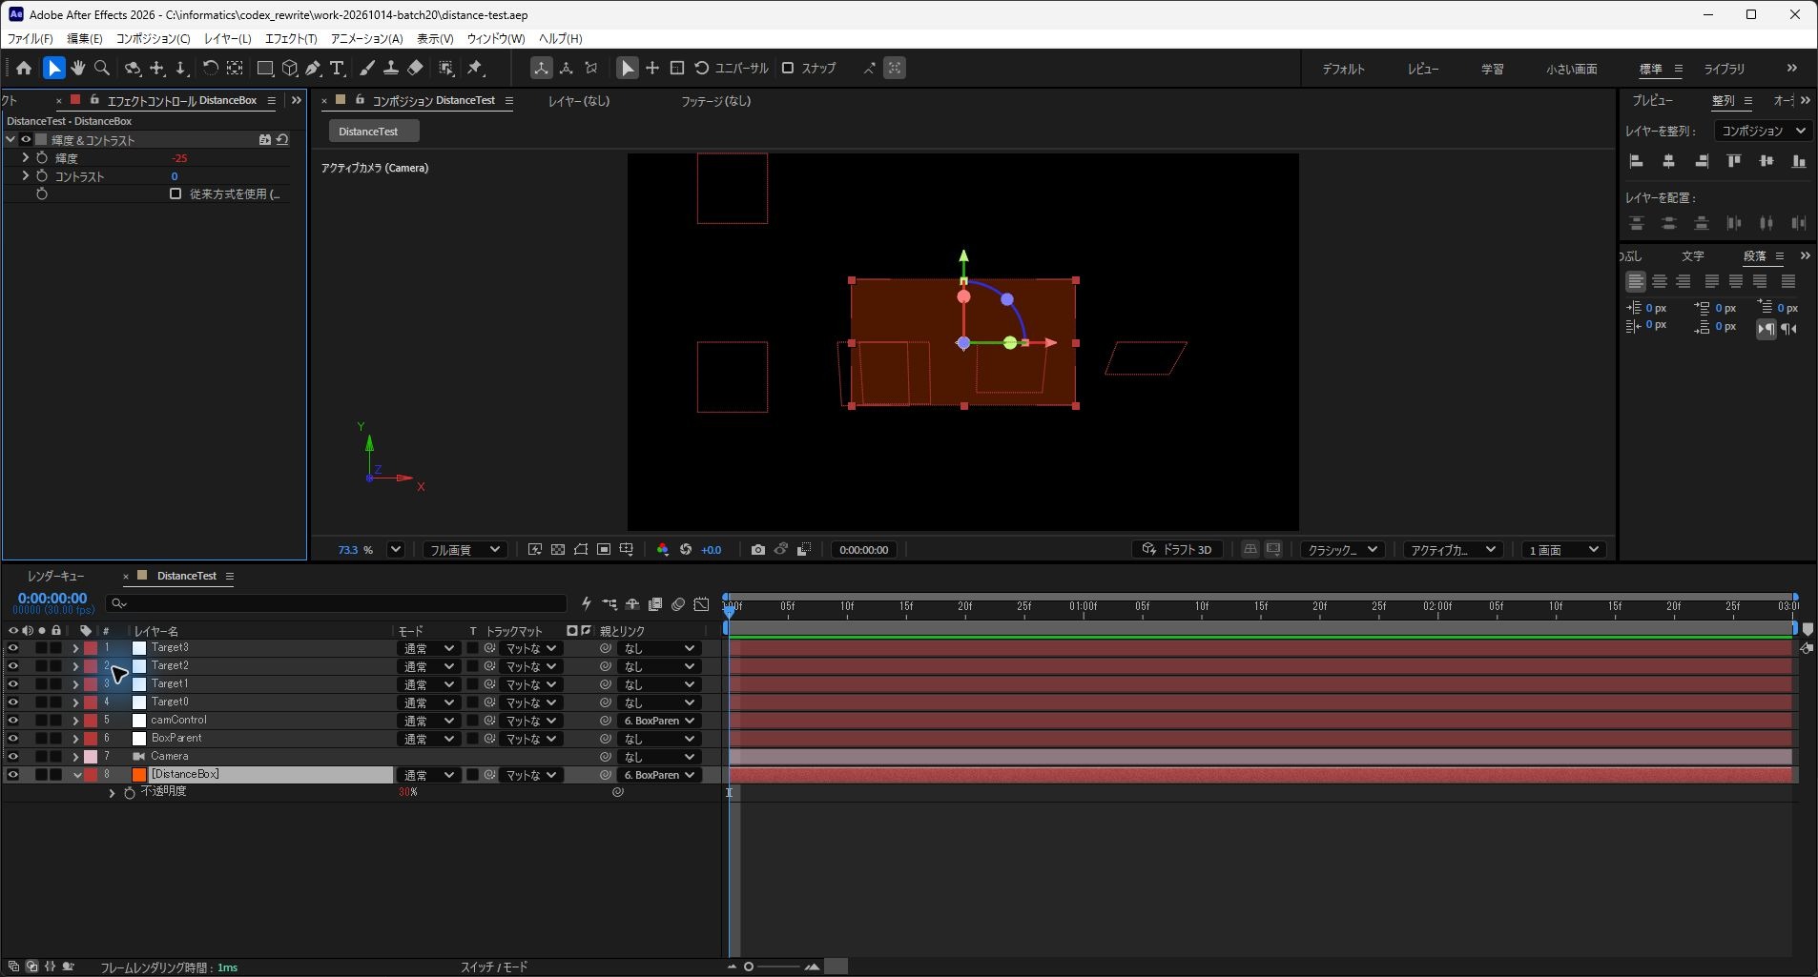Screen dimensions: 1818x977
Task: Hide the Target3 layer eye icon
Action: tap(13, 648)
